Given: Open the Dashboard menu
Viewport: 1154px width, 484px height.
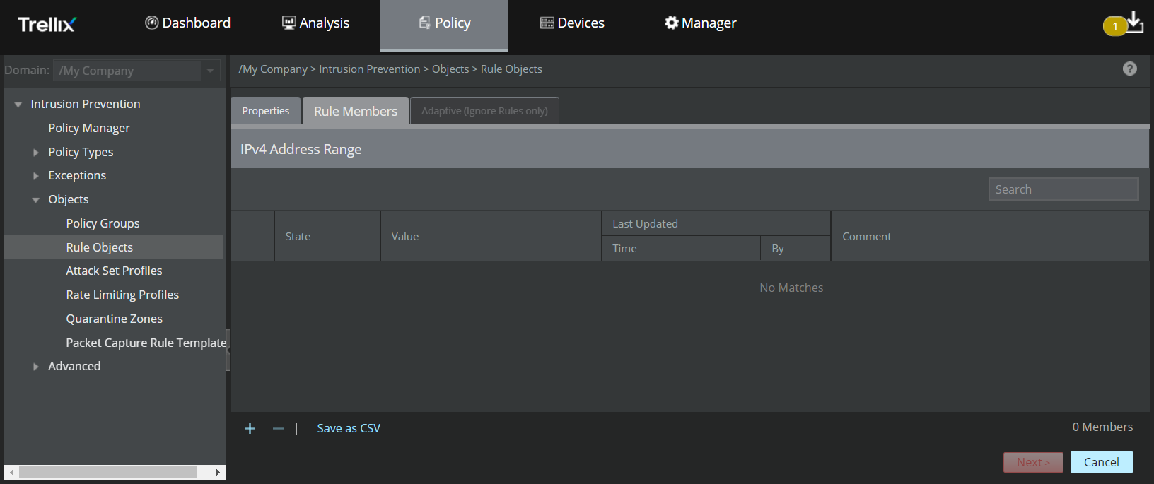Looking at the screenshot, I should click(188, 23).
